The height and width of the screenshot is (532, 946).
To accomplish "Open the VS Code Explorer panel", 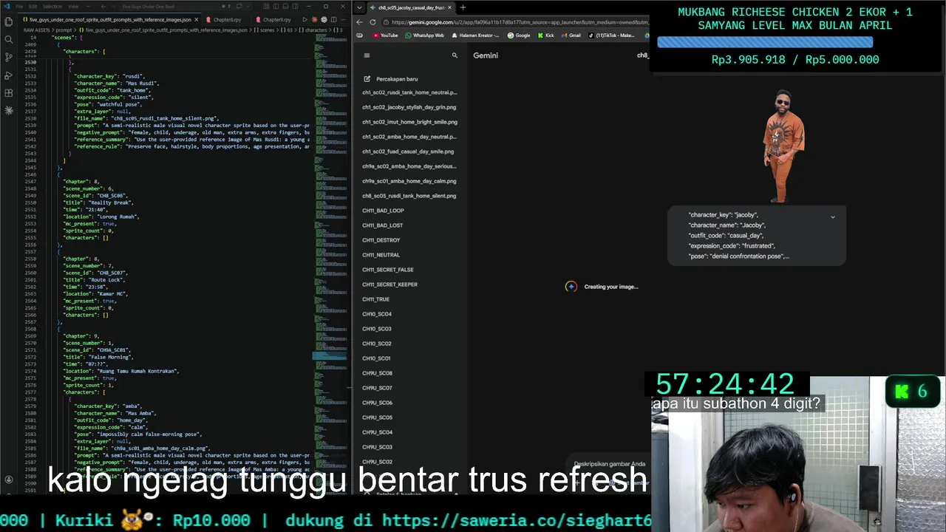I will pos(9,21).
